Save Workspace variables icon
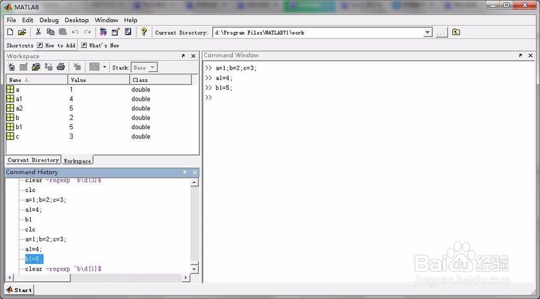Viewport: 540px width, 299px height. pos(49,67)
